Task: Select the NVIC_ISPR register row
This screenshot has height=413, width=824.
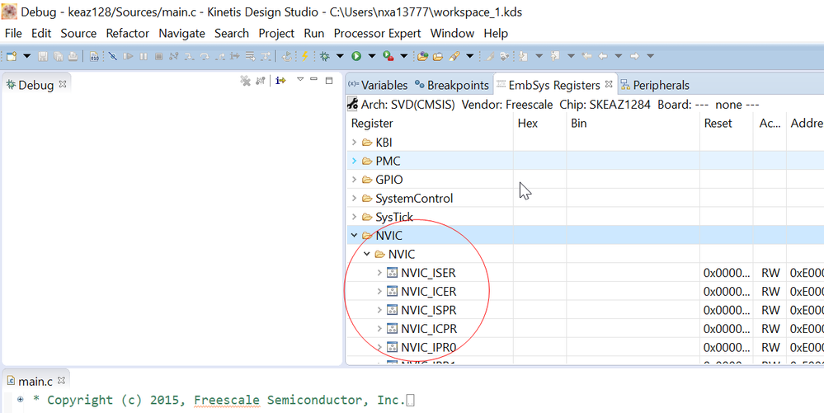Action: (585, 310)
